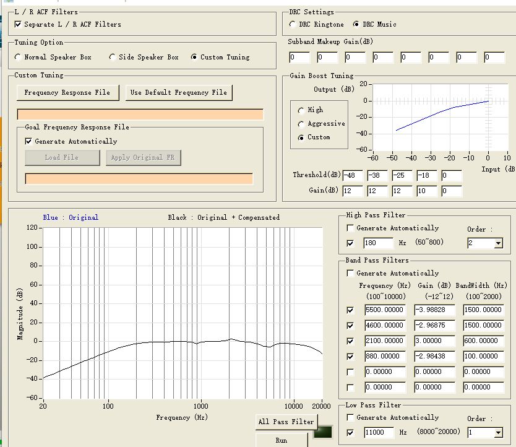Viewport: 516px width, 447px height.
Task: Select Custom Tuning radio button
Action: click(x=194, y=57)
